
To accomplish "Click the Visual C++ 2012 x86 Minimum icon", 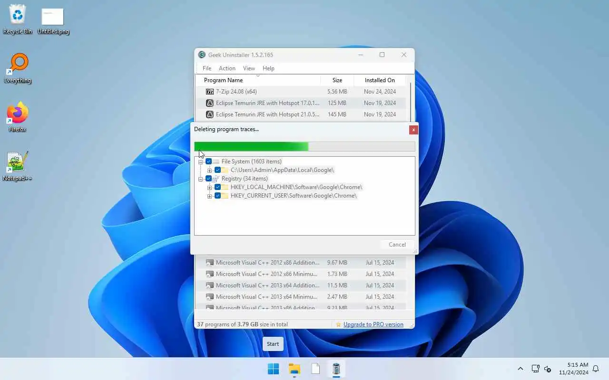I will pos(210,274).
